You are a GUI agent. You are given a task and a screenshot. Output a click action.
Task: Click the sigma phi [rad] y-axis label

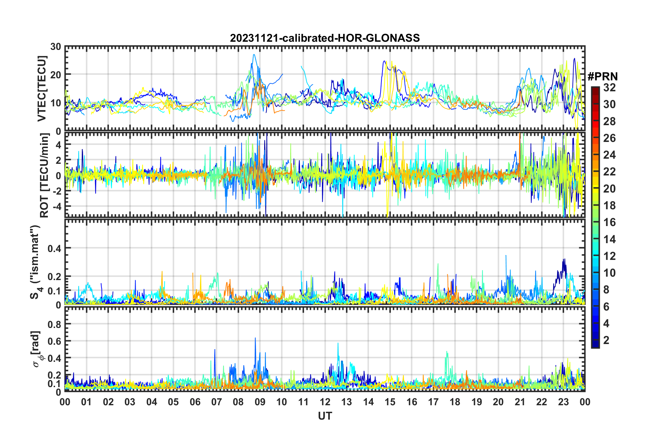(36, 349)
